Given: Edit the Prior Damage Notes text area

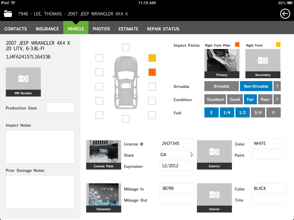Looking at the screenshot, I should pos(40,192).
